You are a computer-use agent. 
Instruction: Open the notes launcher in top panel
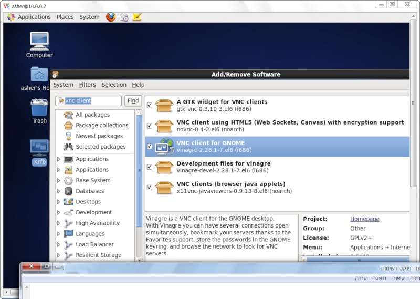[137, 17]
